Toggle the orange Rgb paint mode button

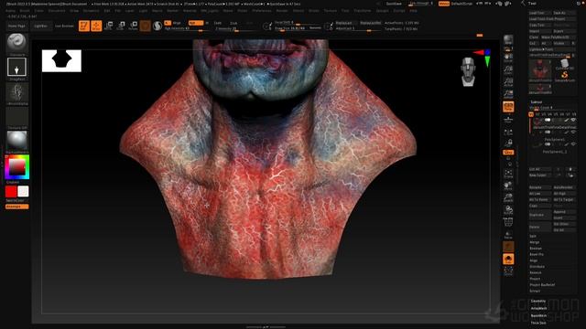pyautogui.click(x=195, y=23)
